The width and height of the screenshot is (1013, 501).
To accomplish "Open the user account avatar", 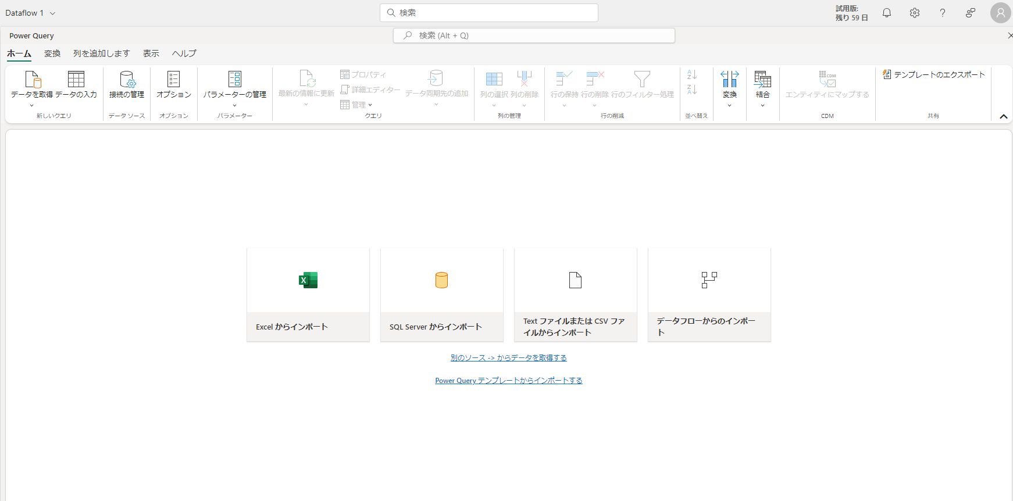I will click(1000, 13).
